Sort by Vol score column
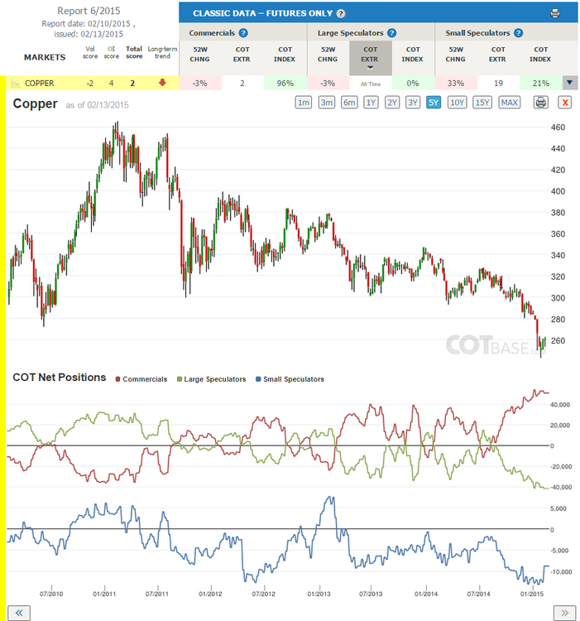Viewport: 580px width, 621px height. coord(90,52)
